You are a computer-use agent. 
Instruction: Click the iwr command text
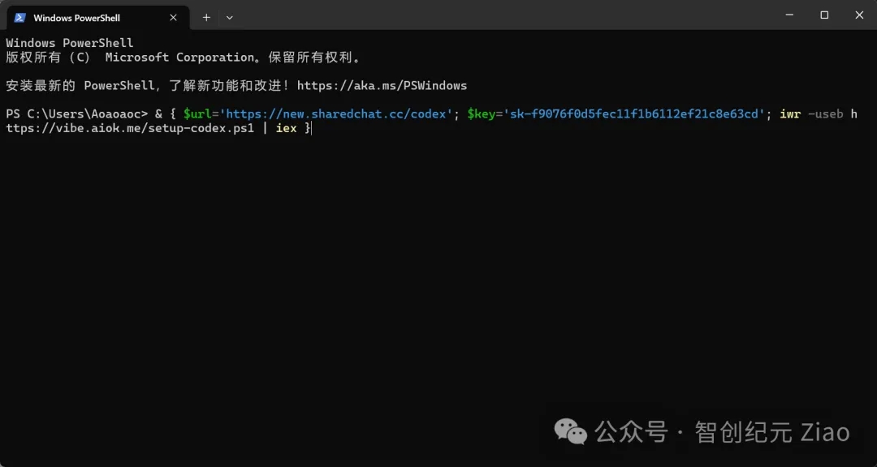[790, 114]
